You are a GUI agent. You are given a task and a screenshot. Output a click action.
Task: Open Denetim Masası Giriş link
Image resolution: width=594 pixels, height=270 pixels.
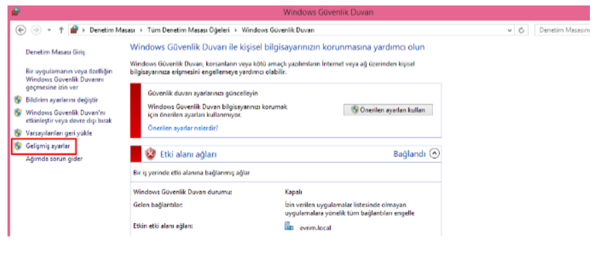pos(55,52)
